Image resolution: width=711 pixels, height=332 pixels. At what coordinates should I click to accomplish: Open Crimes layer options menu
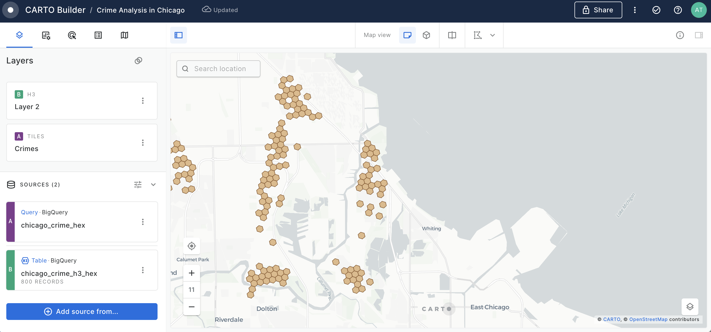pos(143,143)
